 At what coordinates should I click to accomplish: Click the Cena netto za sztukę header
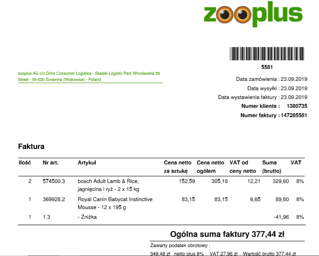178,167
